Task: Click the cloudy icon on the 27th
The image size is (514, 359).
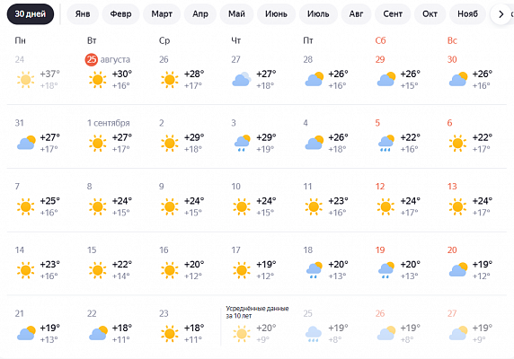Action: click(242, 80)
